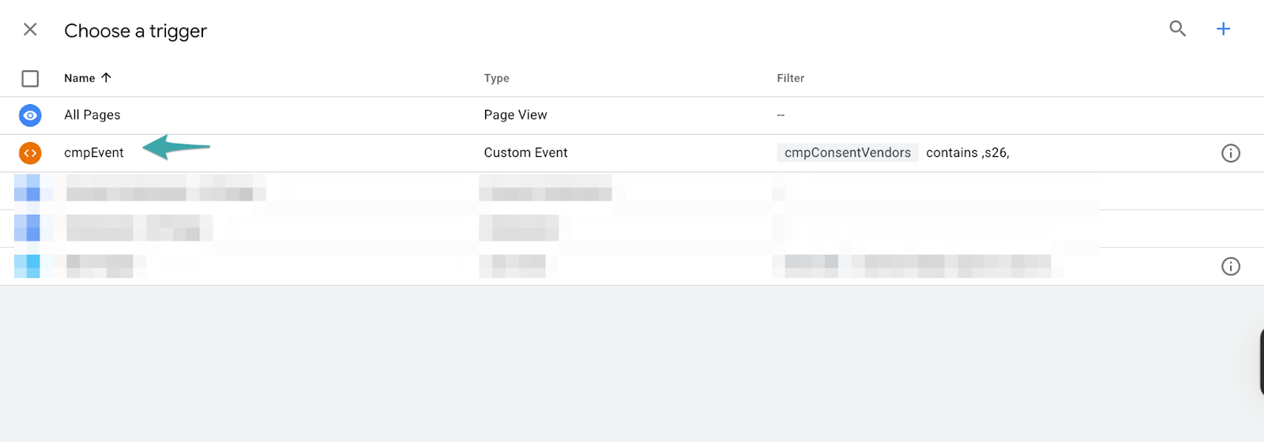Click the contains ,s26, filter text
The width and height of the screenshot is (1264, 442).
[x=967, y=153]
